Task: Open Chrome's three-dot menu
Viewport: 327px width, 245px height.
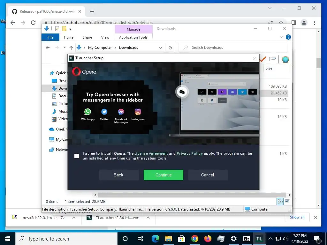Action: pos(314,23)
